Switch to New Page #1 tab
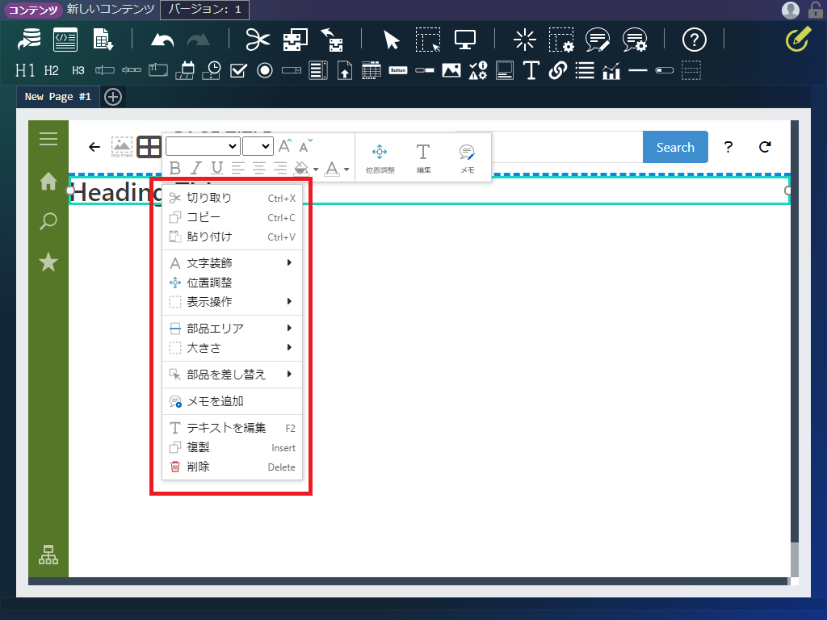This screenshot has height=620, width=827. pyautogui.click(x=58, y=97)
